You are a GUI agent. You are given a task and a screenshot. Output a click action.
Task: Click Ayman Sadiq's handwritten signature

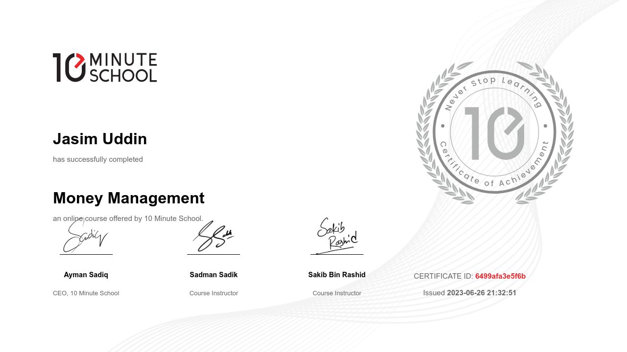pos(84,237)
